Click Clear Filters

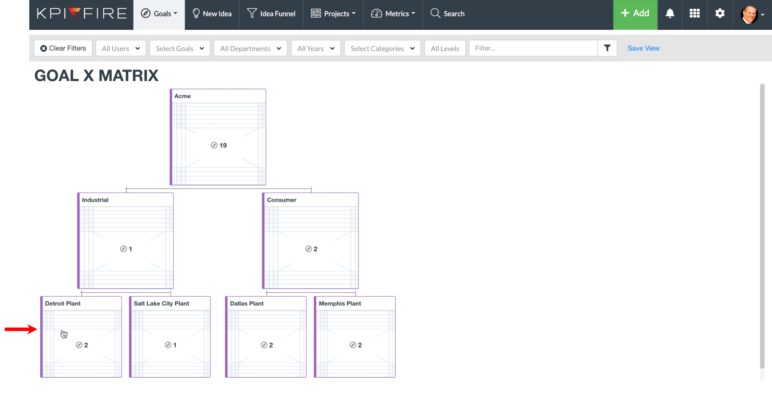pyautogui.click(x=63, y=48)
